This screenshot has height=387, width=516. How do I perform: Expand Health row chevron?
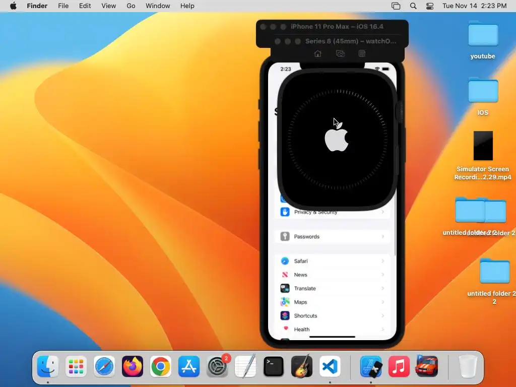[383, 329]
